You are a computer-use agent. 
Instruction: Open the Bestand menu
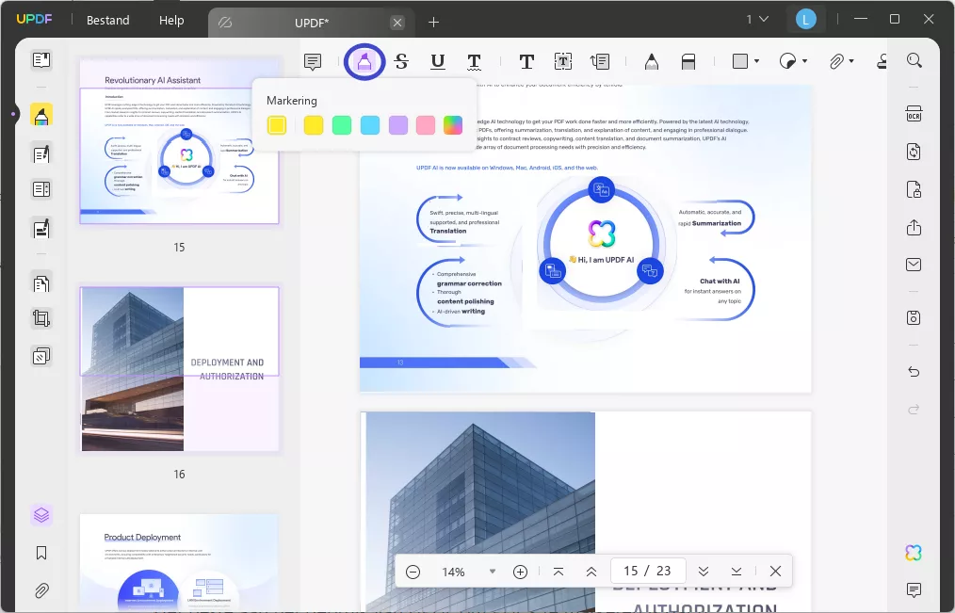point(107,20)
